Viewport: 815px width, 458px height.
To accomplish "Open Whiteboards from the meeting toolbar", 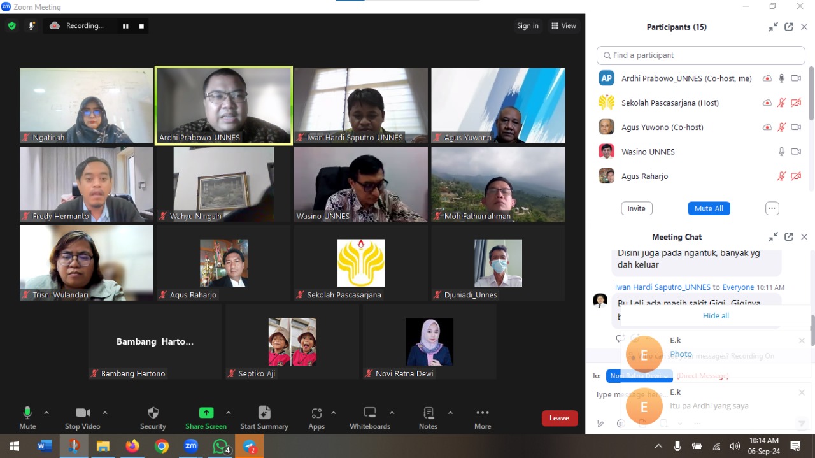I will [x=370, y=413].
